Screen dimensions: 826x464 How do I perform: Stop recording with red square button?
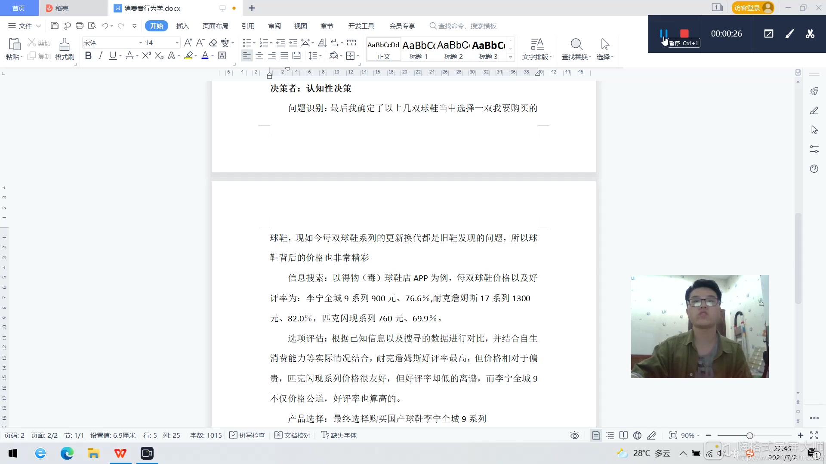[x=684, y=33]
